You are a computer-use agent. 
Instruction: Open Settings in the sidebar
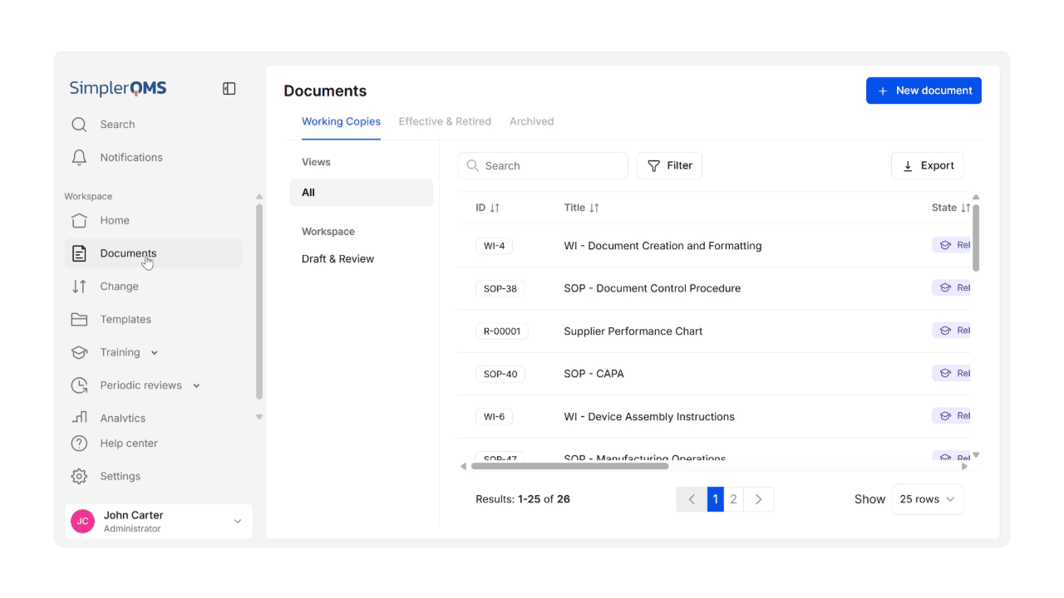click(121, 476)
